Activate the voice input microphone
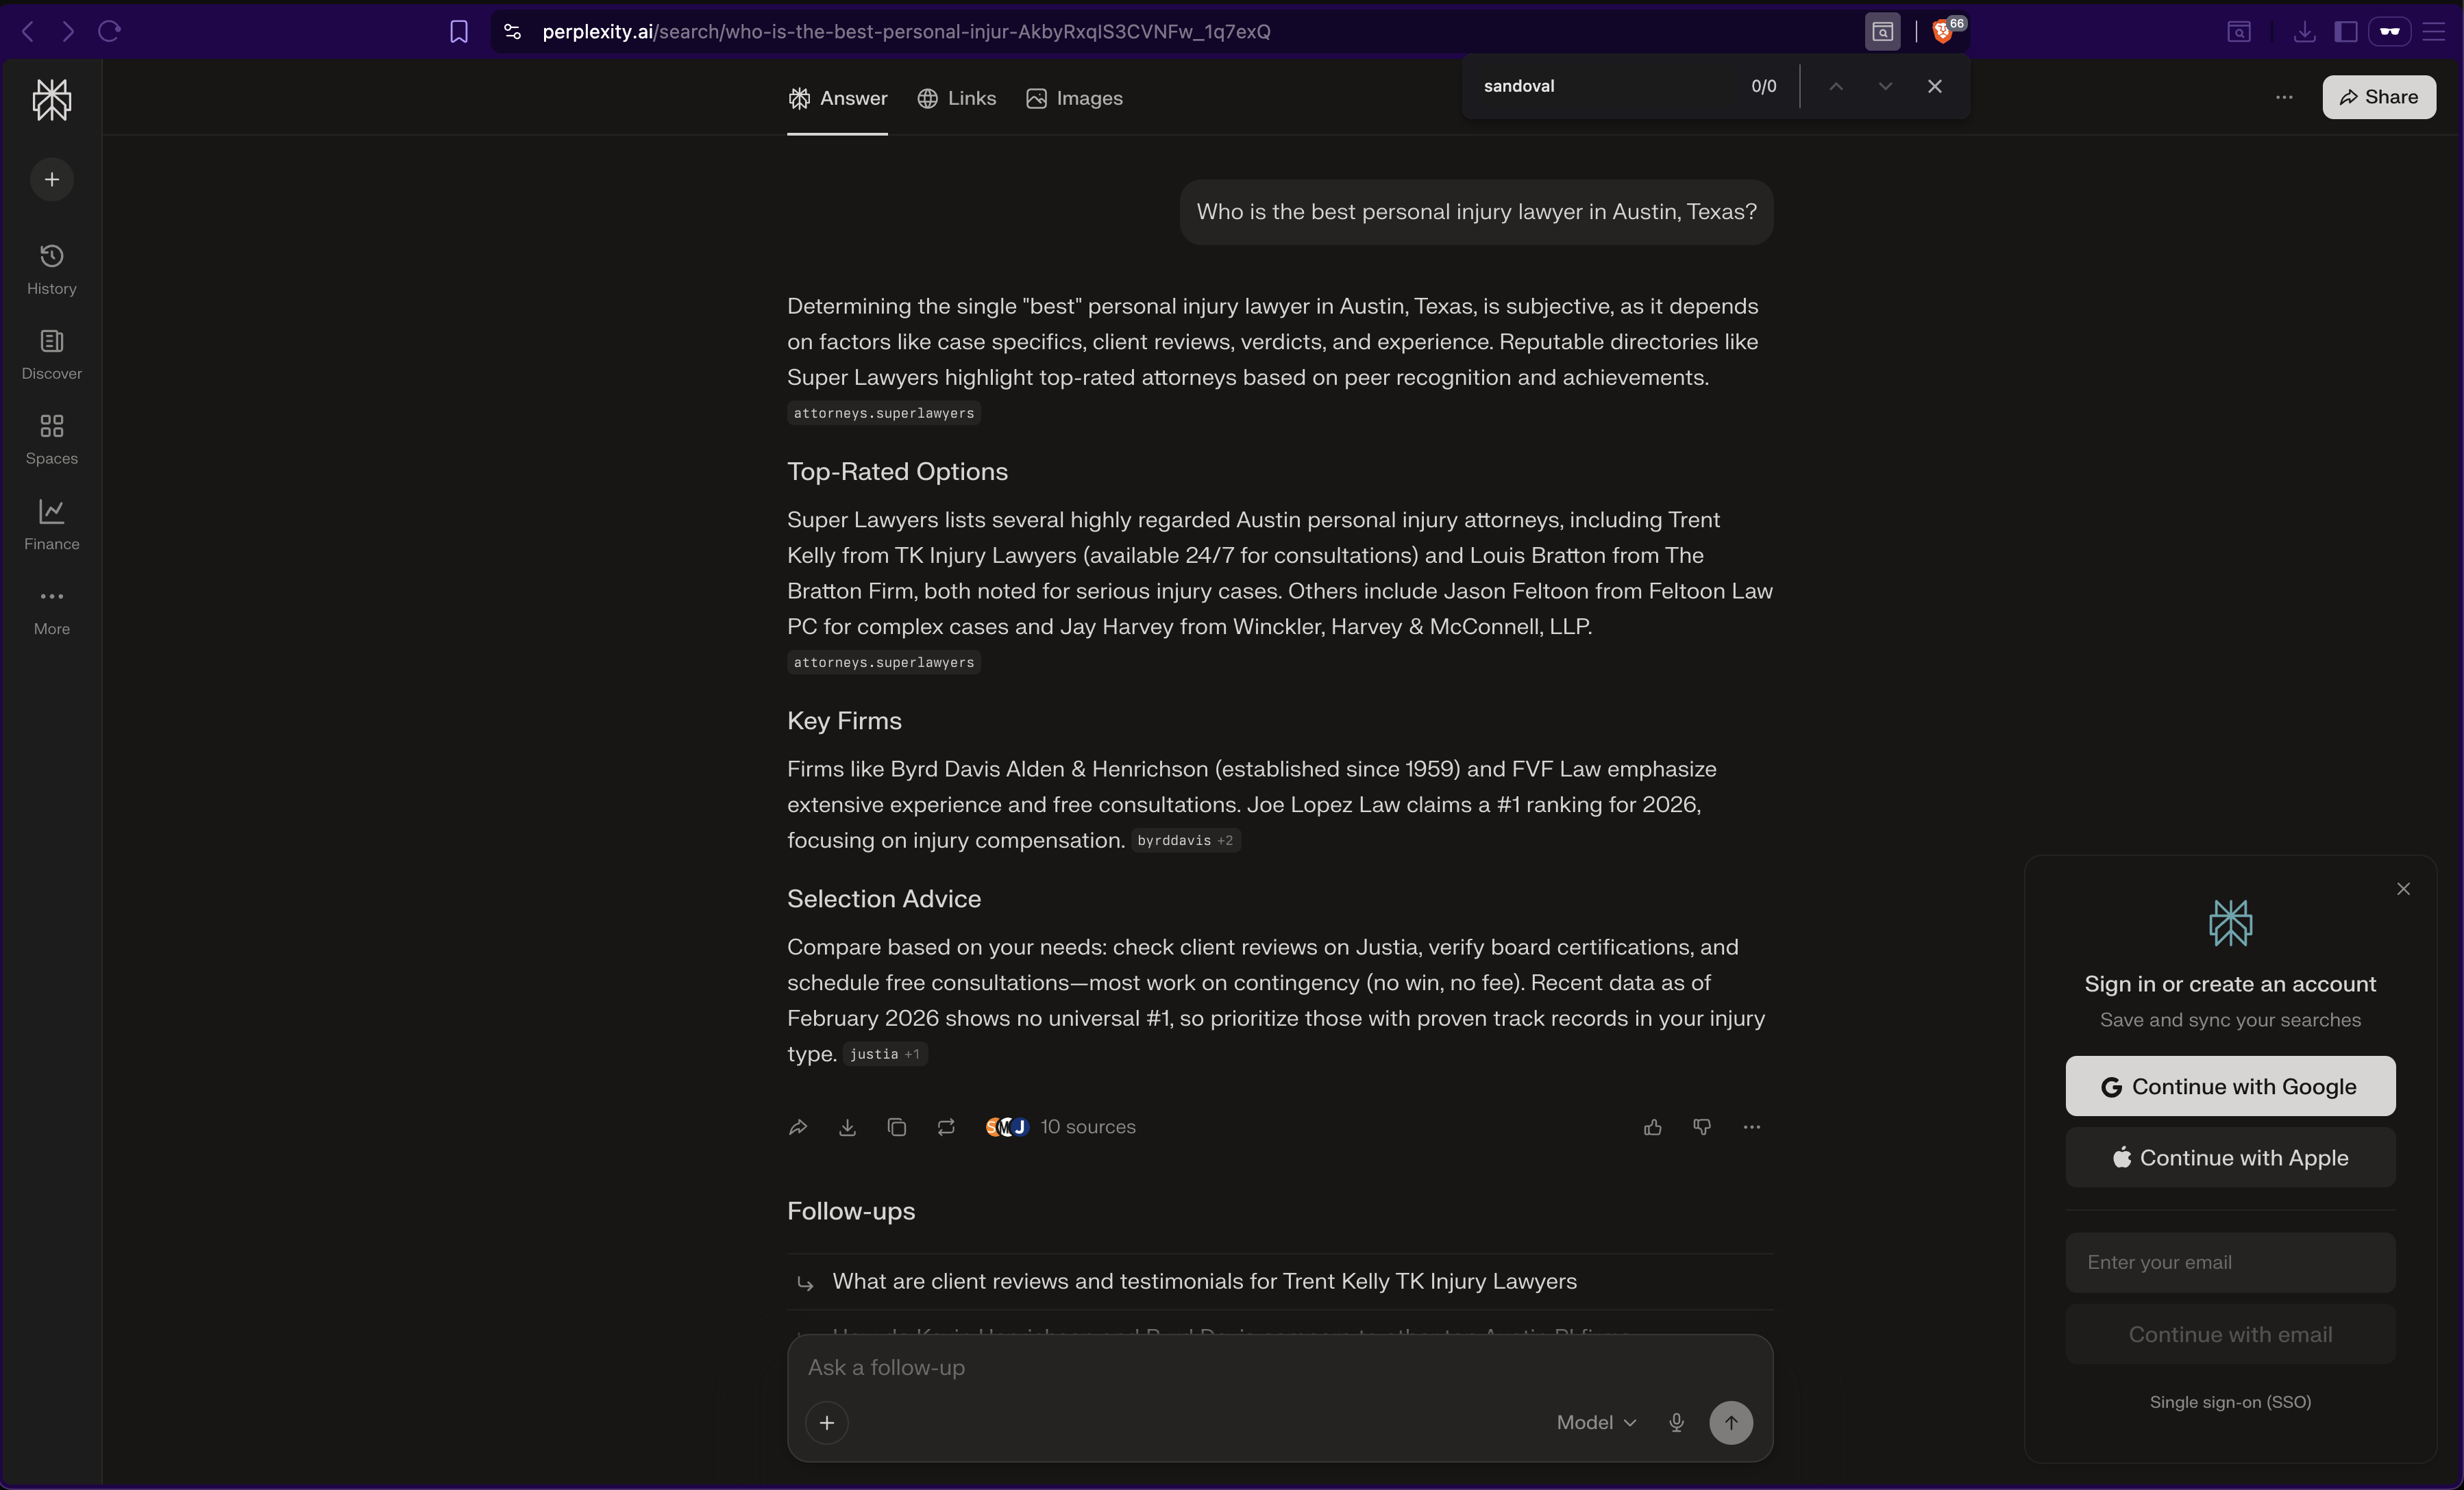Viewport: 2464px width, 1490px height. tap(1676, 1422)
